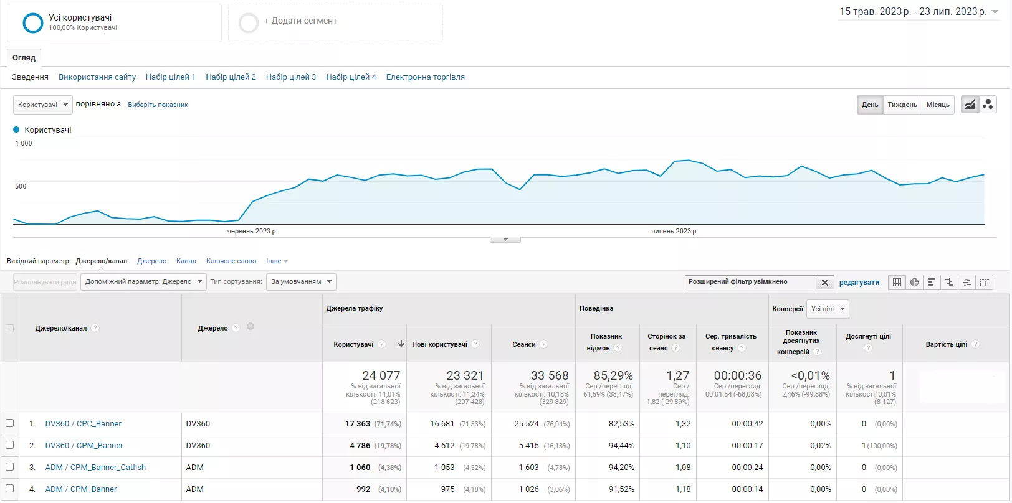1012x503 pixels.
Task: Sort by Нові користувачі column header
Action: pyautogui.click(x=439, y=344)
